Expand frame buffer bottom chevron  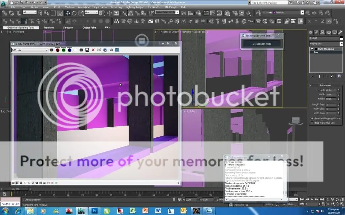[x=178, y=183]
